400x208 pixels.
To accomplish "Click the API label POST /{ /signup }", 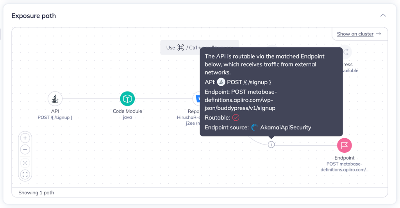I will tap(55, 117).
